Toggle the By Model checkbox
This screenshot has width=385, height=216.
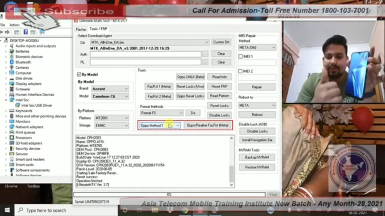point(79,74)
